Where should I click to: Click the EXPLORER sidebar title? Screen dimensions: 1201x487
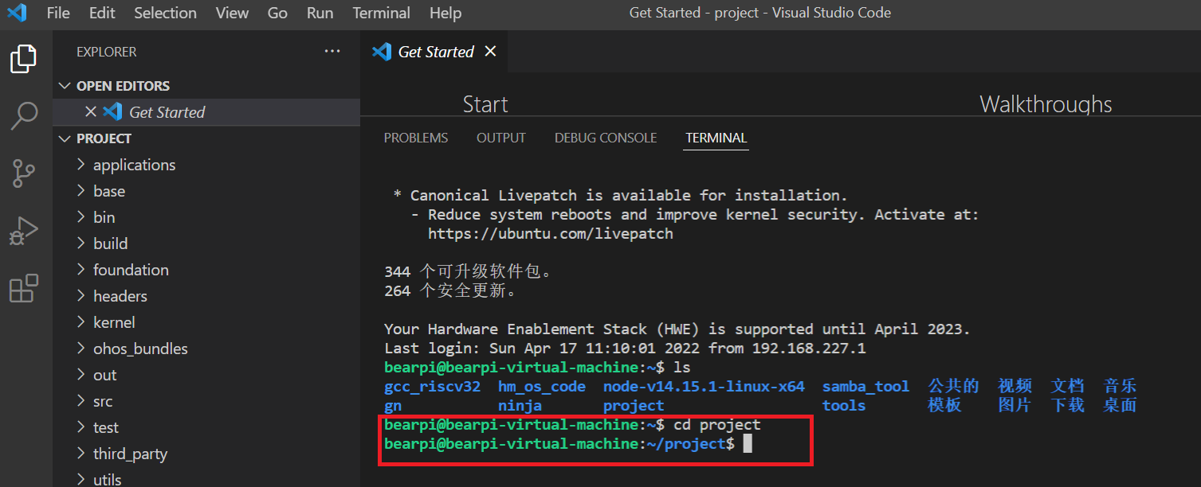[107, 52]
